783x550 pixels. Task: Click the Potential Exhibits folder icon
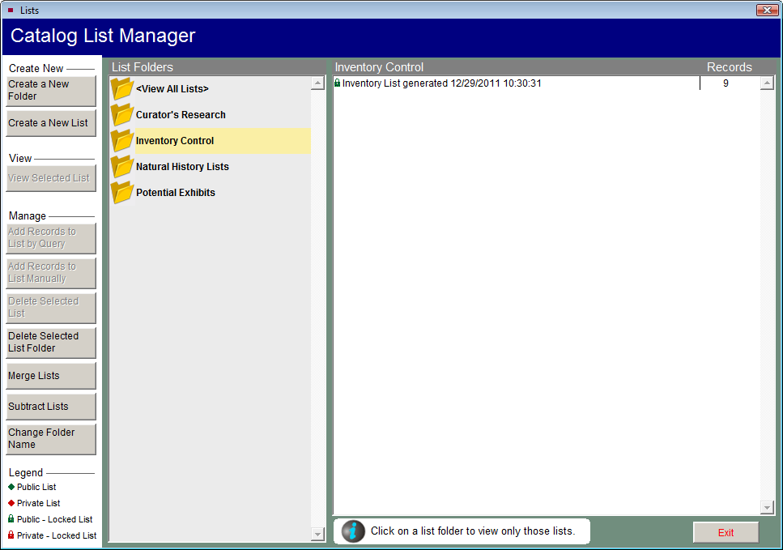pos(122,193)
